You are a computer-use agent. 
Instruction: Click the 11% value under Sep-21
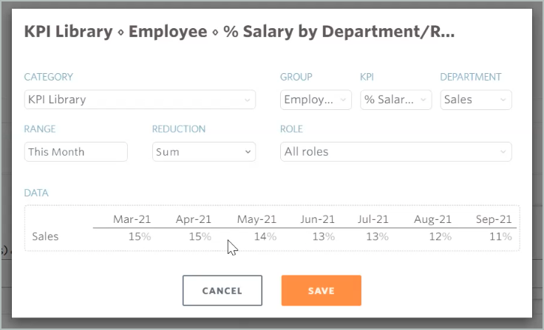(500, 237)
